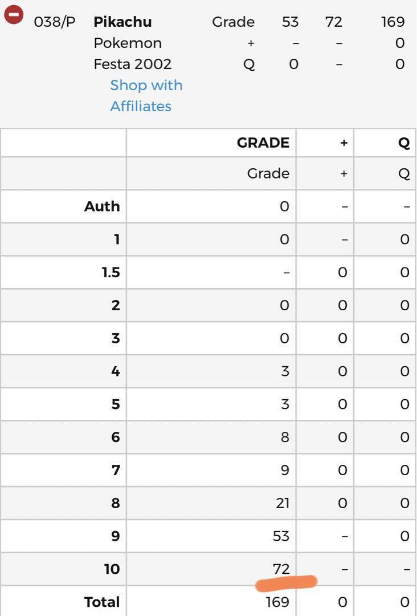Select the Auth row label
Screen dimensions: 417x616
click(x=102, y=206)
